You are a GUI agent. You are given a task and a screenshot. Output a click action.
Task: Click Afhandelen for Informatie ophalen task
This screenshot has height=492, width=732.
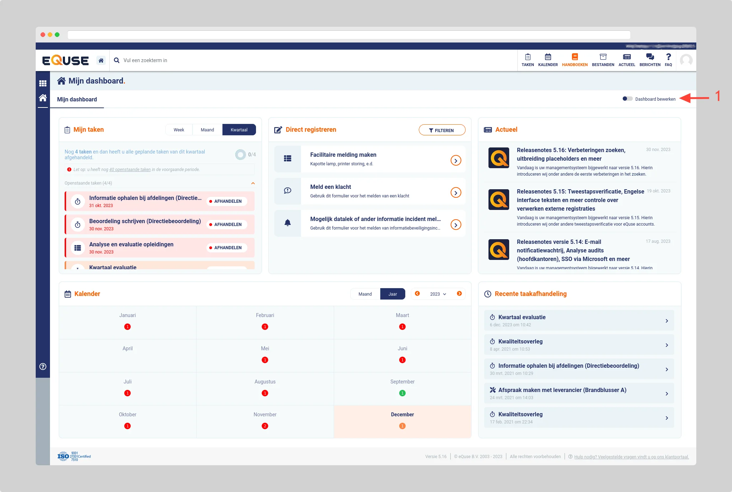[227, 201]
